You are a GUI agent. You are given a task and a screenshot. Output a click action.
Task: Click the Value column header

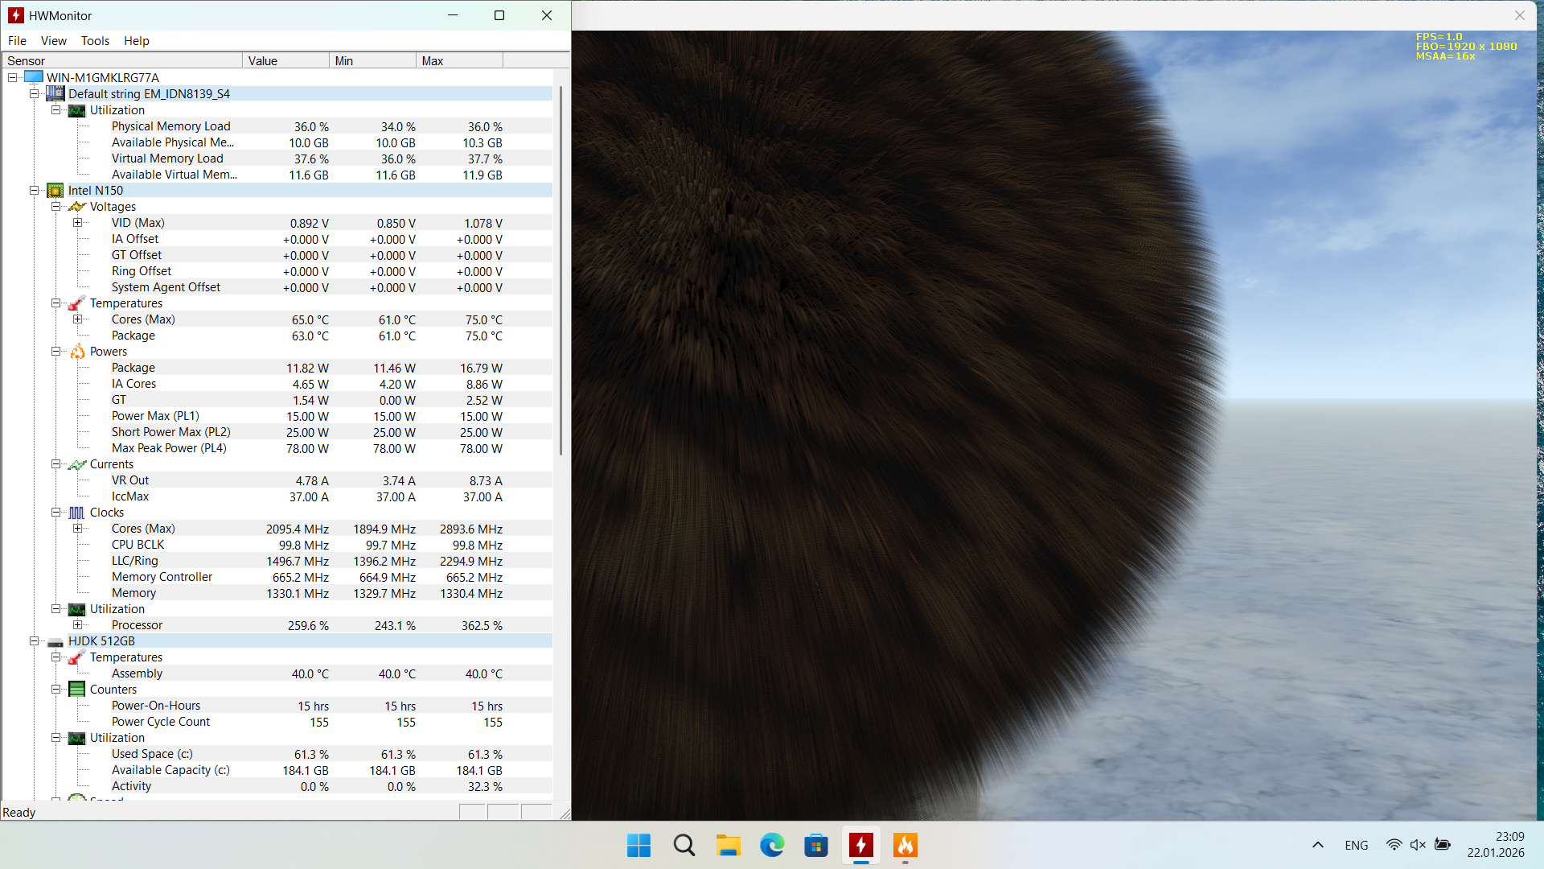coord(285,61)
